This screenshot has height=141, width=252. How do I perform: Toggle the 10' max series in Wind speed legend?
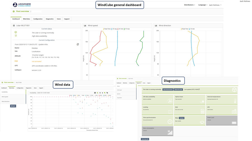(x=127, y=29)
